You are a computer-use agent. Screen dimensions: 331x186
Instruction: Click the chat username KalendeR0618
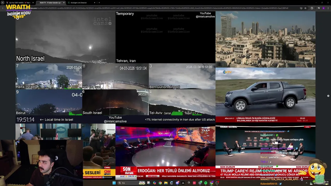tap(269, 184)
